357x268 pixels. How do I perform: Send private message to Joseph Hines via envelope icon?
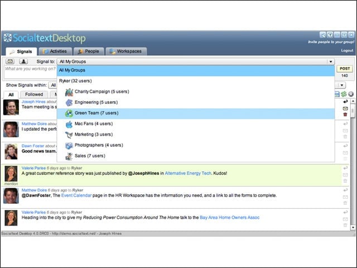pyautogui.click(x=345, y=108)
